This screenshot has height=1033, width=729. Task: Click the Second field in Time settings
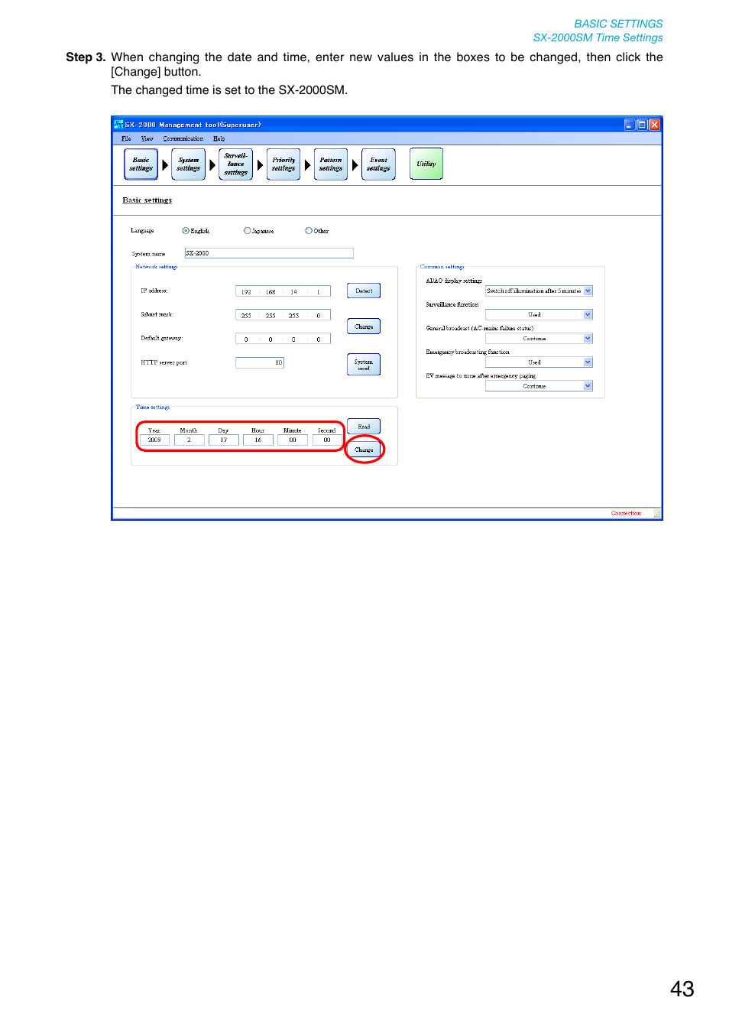point(327,440)
